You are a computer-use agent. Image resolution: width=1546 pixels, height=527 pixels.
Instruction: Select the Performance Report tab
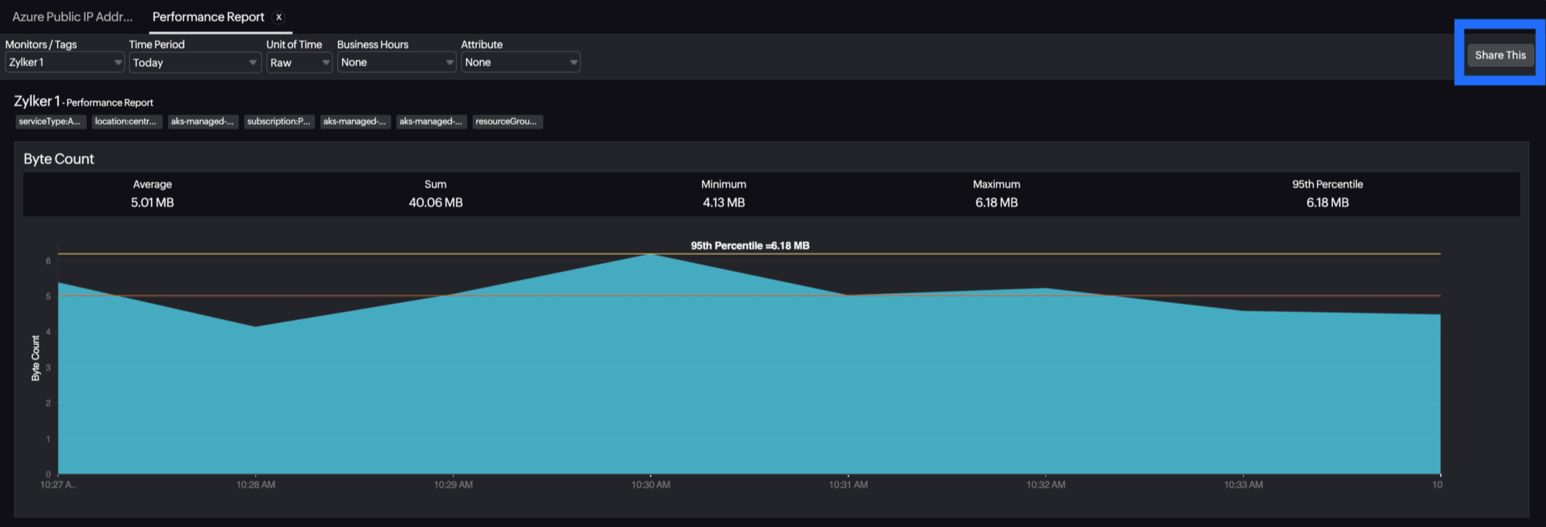coord(208,17)
